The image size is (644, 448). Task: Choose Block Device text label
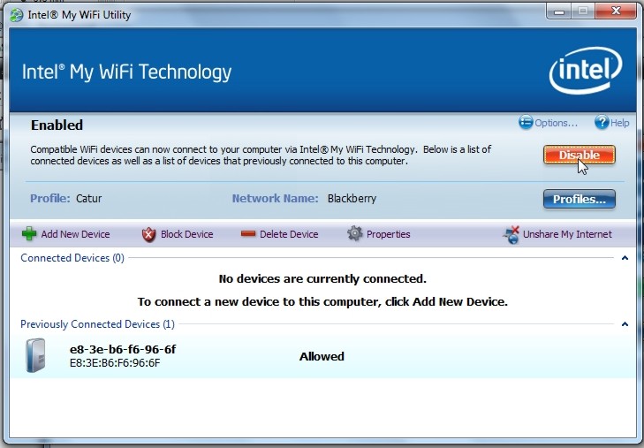click(x=187, y=234)
